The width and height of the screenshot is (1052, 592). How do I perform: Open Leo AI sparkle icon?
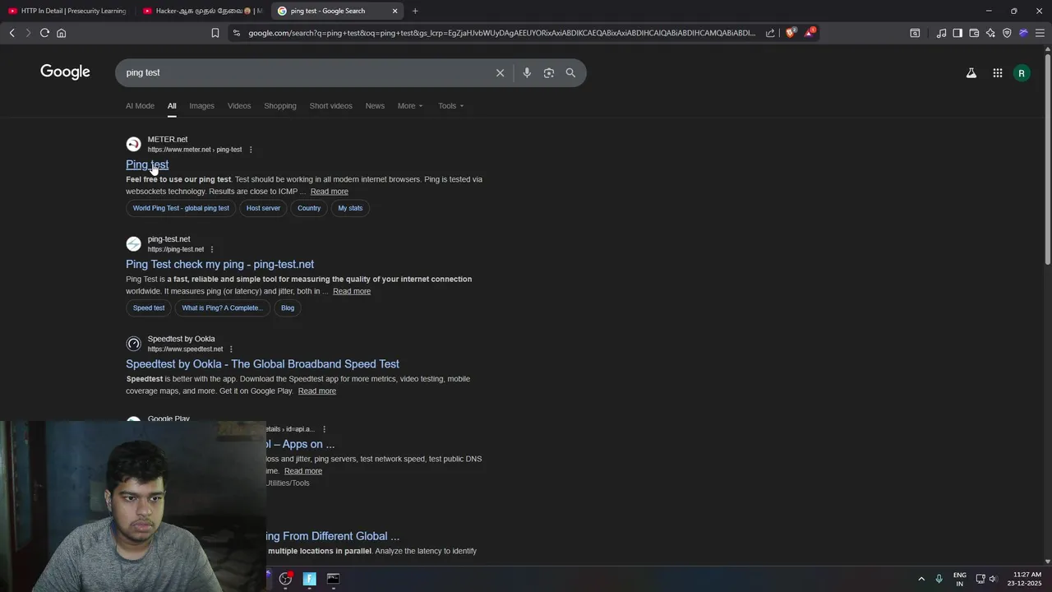[x=990, y=33]
